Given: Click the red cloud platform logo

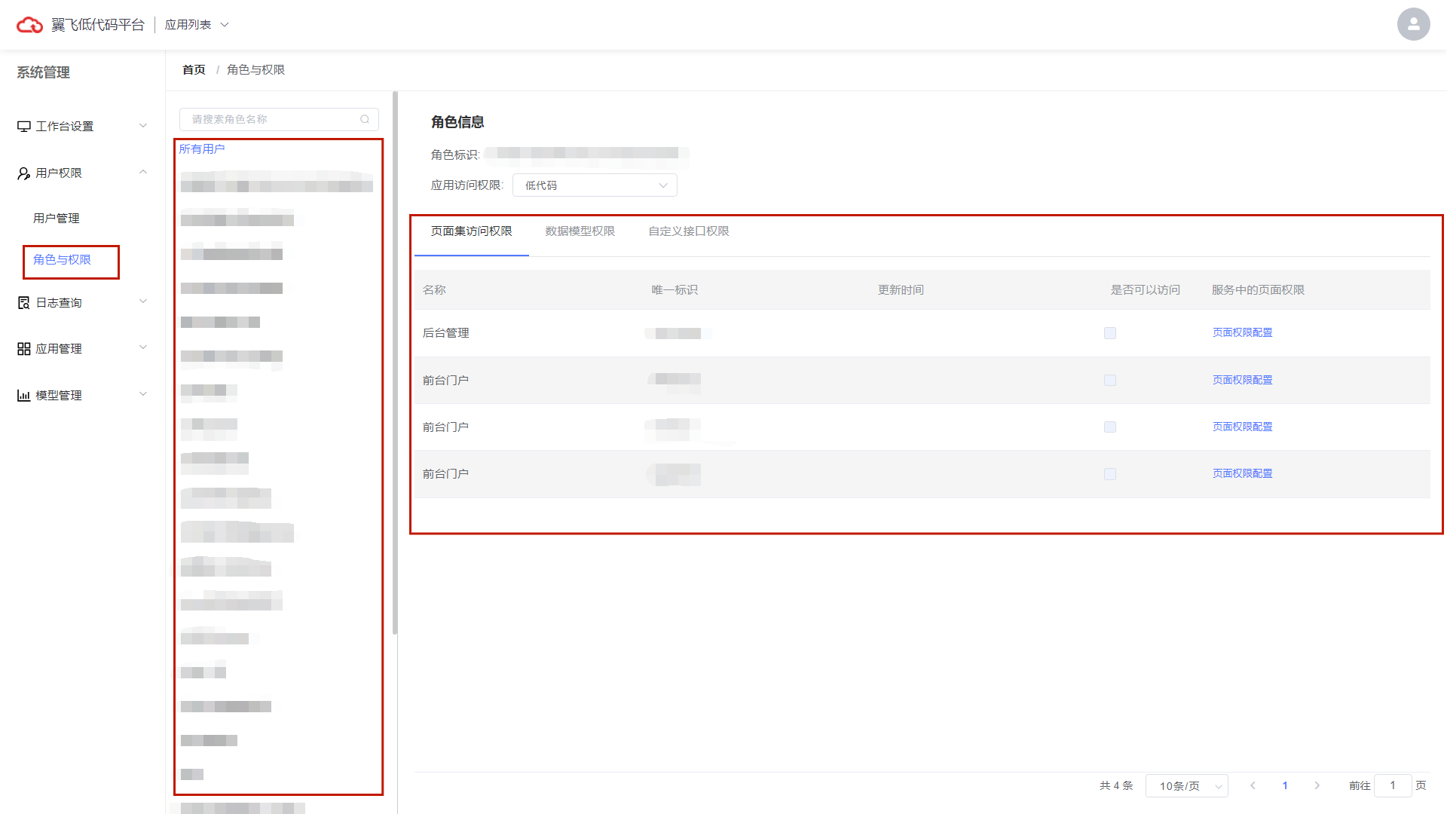Looking at the screenshot, I should pyautogui.click(x=29, y=25).
